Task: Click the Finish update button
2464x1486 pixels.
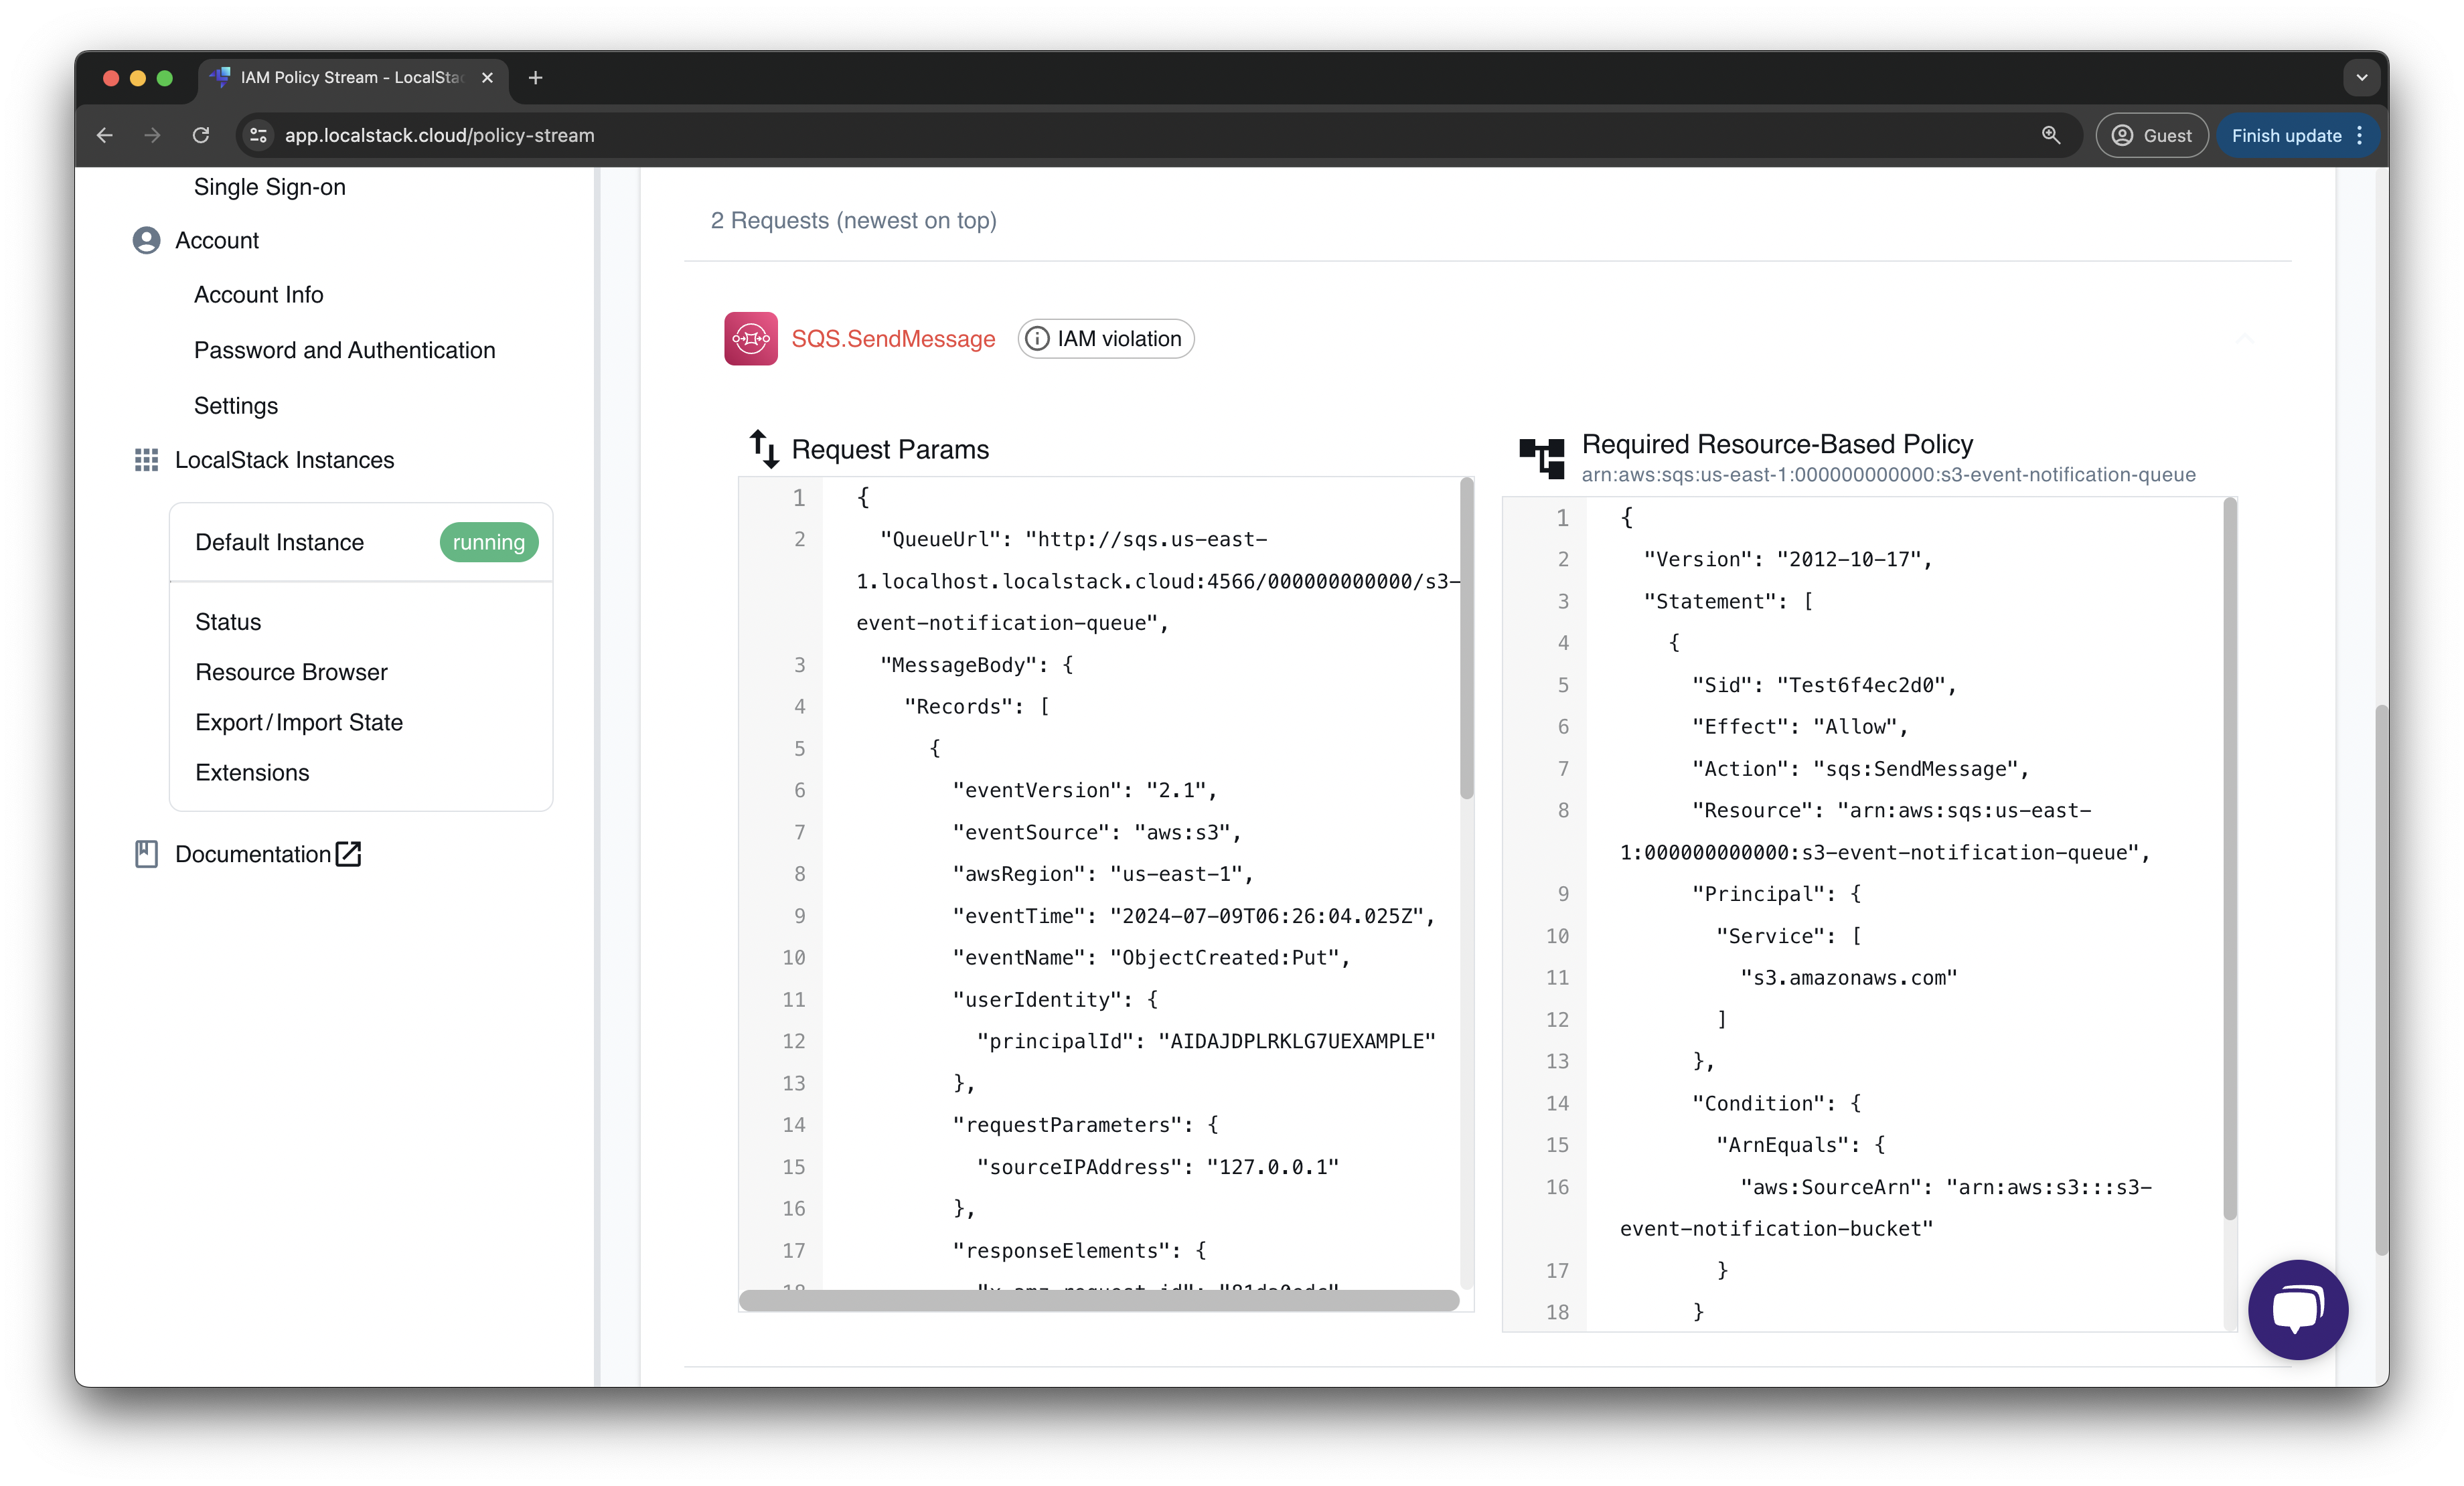Action: pyautogui.click(x=2286, y=135)
